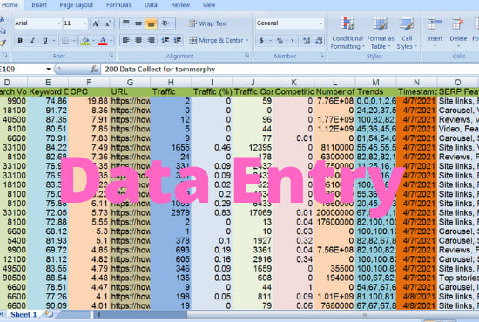Click the horizontal scrollbar
Viewport: 479px width, 322px height.
click(x=333, y=314)
